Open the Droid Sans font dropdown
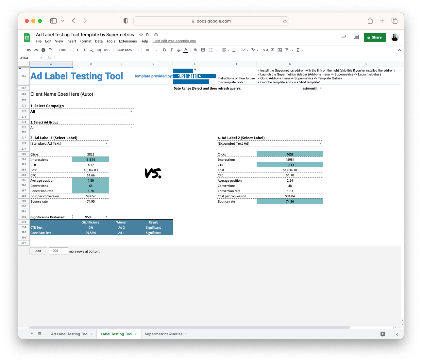The image size is (422, 363). [128, 50]
